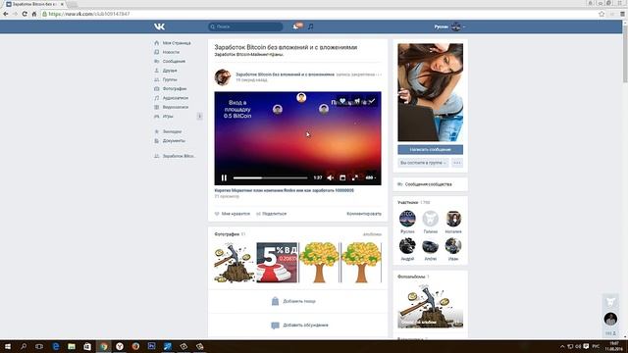The width and height of the screenshot is (628, 353).
Task: Open the notifications bell
Action: pos(296,26)
